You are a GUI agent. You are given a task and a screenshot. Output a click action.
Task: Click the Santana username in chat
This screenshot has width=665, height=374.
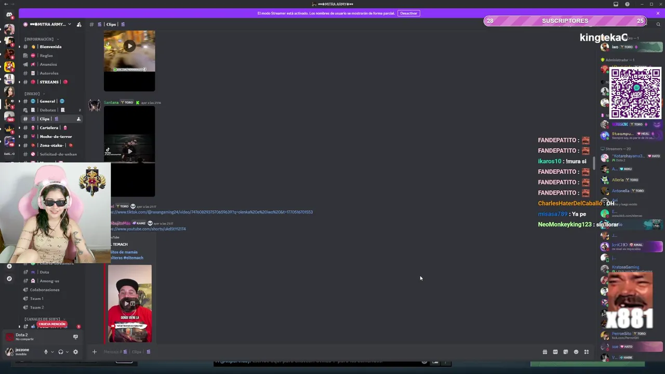click(x=111, y=102)
